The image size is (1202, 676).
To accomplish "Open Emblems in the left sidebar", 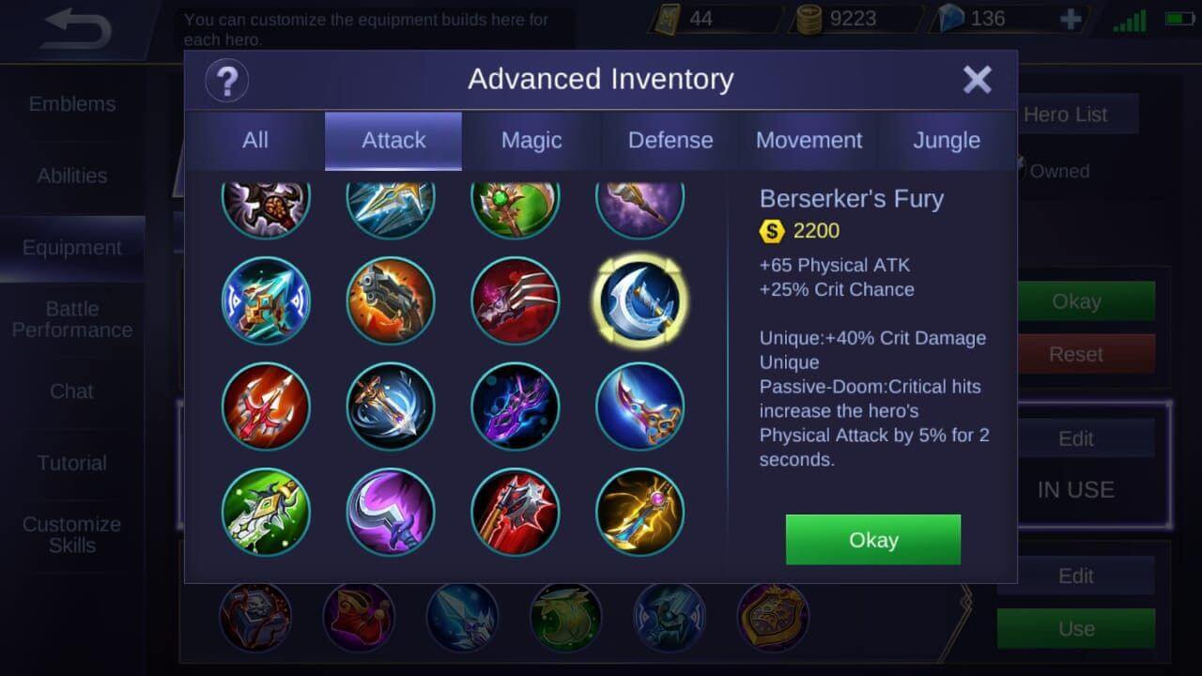I will pyautogui.click(x=72, y=104).
